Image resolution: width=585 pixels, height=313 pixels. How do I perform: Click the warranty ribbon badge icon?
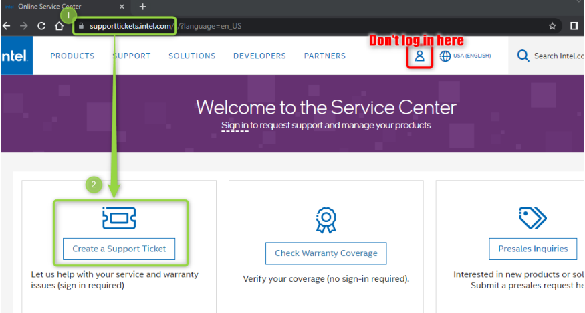(326, 220)
